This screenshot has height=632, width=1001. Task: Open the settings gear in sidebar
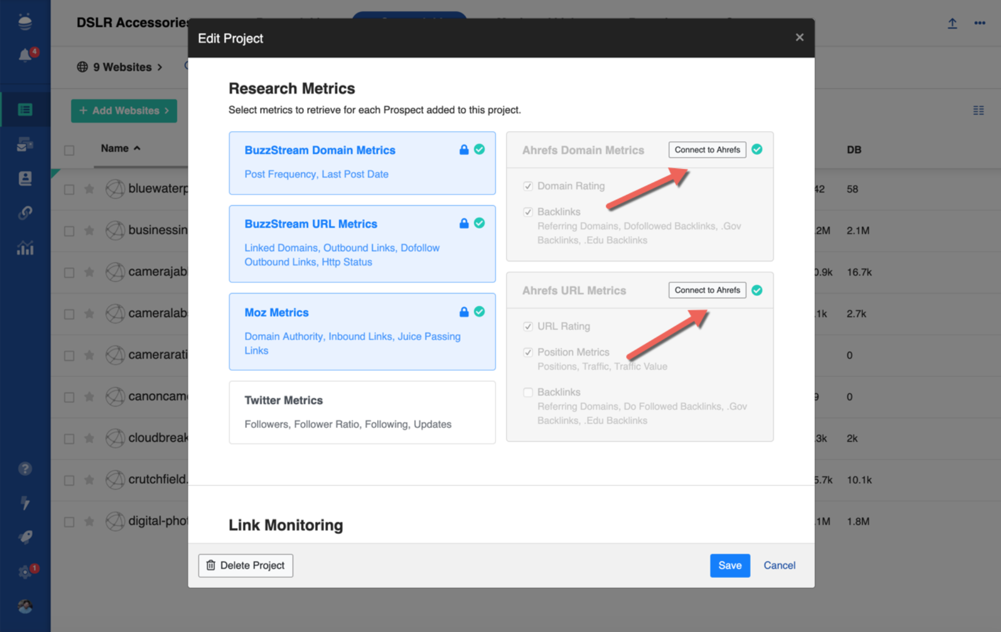pos(25,572)
